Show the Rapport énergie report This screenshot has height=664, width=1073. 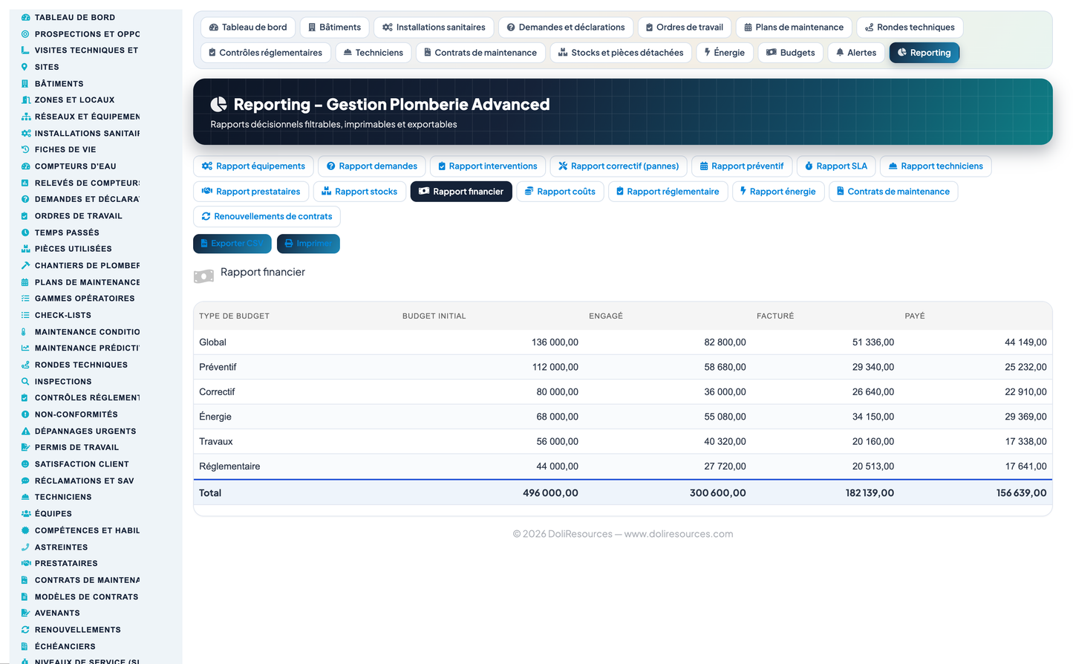pos(778,192)
